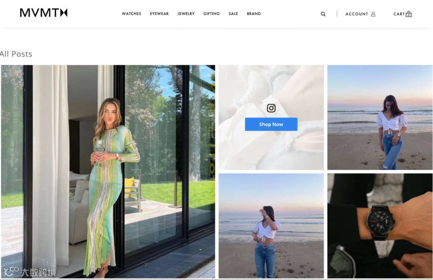The image size is (433, 280).
Task: Click the CART text link
Action: pos(399,14)
